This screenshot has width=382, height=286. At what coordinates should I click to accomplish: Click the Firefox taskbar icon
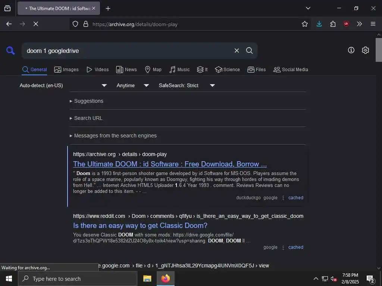pos(165,279)
